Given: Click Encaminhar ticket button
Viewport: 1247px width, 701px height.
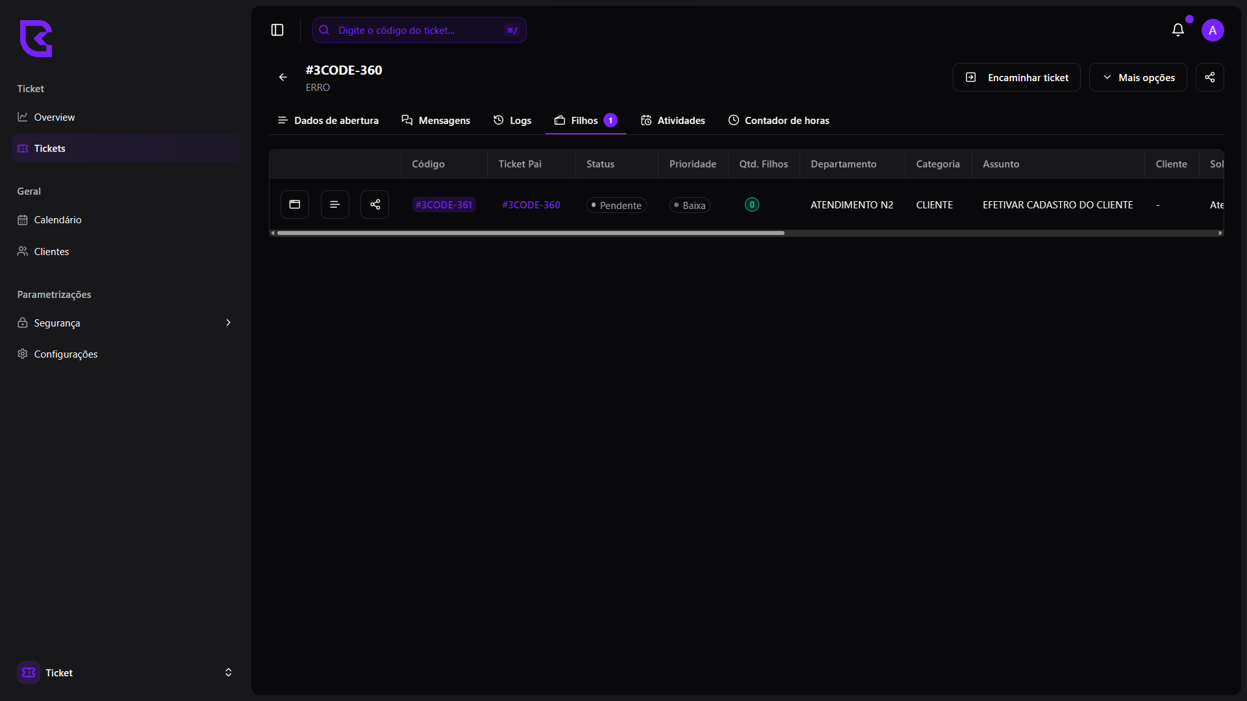Looking at the screenshot, I should coord(1016,77).
